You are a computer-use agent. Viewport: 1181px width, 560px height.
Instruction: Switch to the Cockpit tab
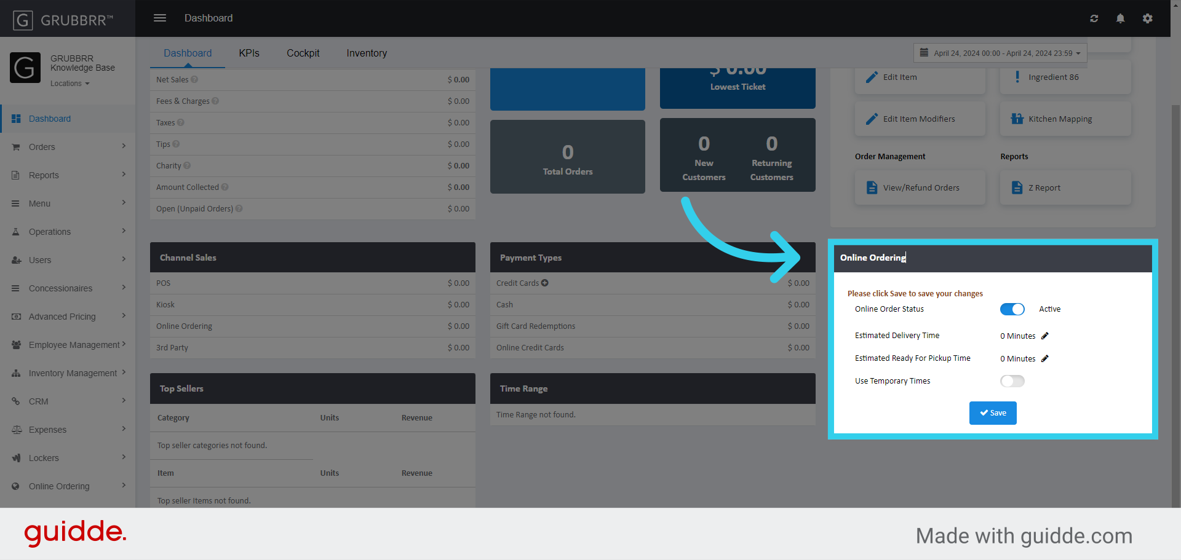tap(303, 53)
